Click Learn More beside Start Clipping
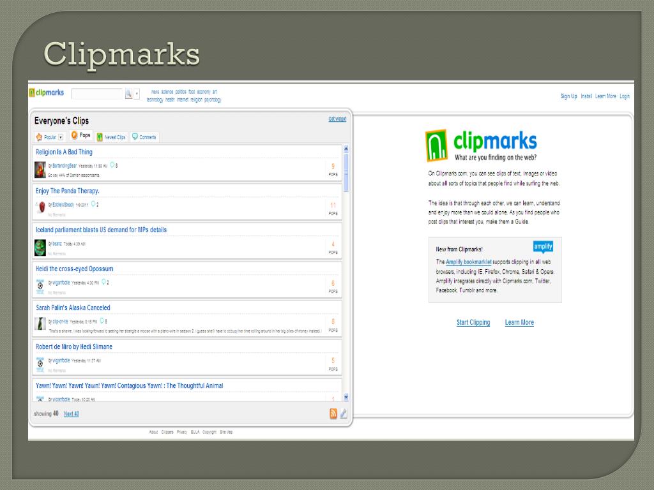 (519, 322)
